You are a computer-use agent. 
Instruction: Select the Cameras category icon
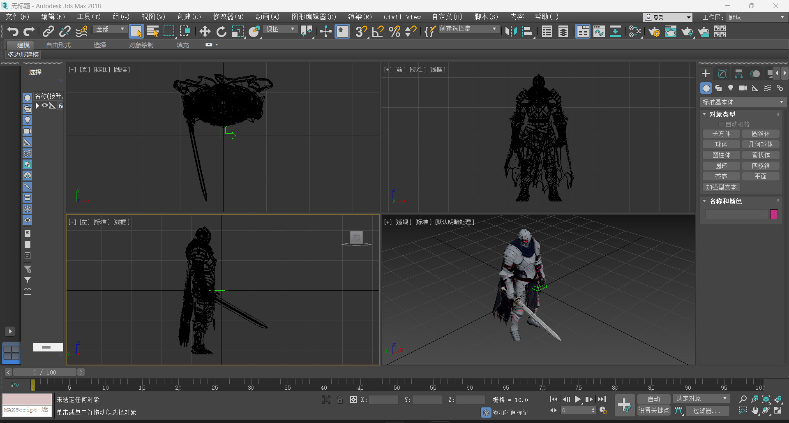pyautogui.click(x=743, y=88)
